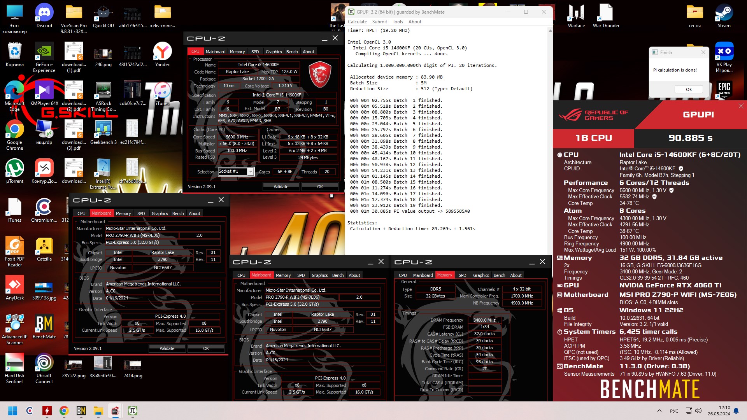Open Calculate menu in GPUPI

tap(357, 22)
